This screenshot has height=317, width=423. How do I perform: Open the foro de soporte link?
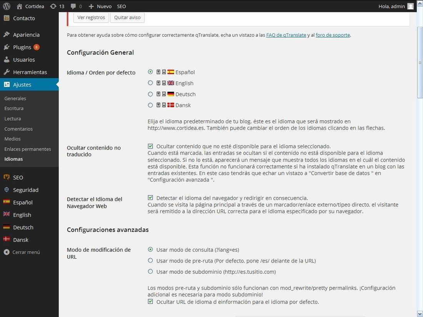(333, 35)
